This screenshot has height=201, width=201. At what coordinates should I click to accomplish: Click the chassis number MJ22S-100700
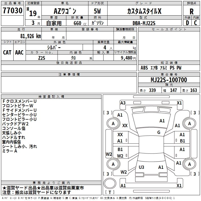pyautogui.click(x=169, y=80)
